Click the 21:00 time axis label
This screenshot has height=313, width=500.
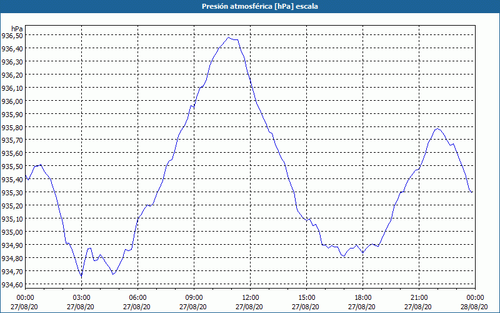pos(419,298)
